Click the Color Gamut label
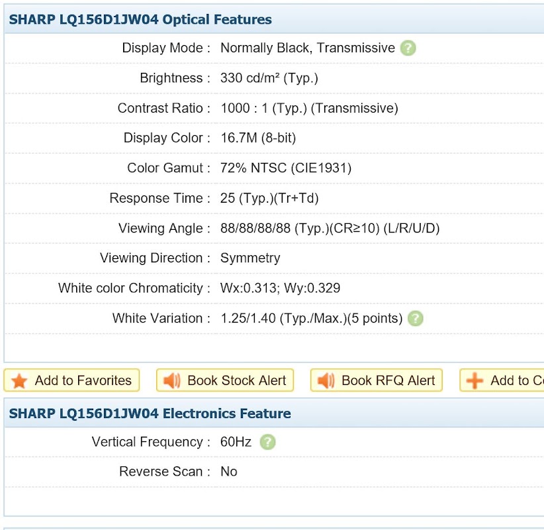The height and width of the screenshot is (530, 544). [165, 168]
